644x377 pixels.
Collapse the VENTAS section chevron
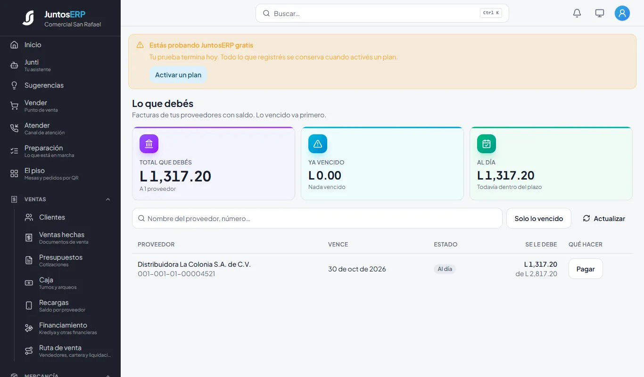click(x=108, y=199)
